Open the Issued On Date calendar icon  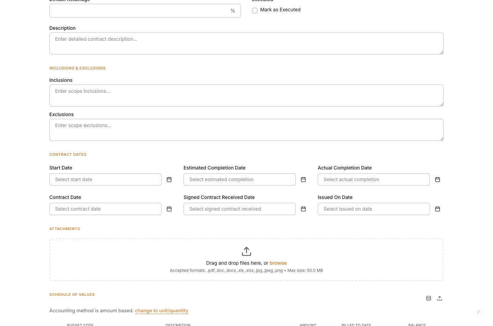[438, 209]
